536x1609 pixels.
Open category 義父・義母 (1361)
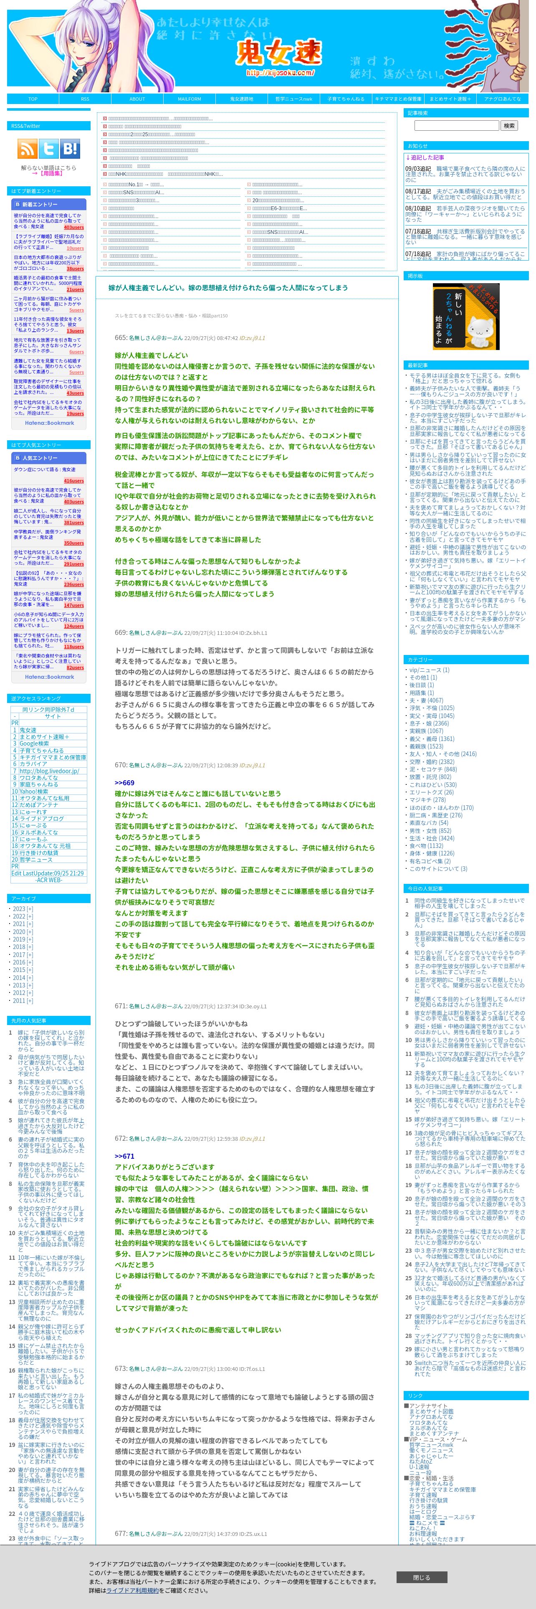pos(432,738)
